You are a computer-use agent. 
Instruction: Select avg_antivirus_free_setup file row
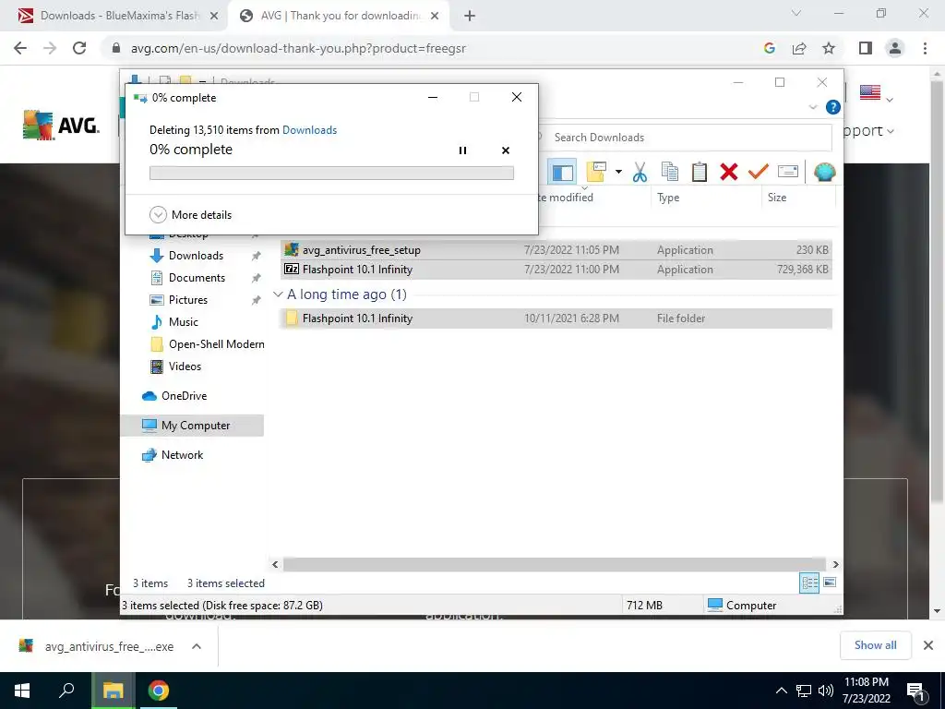556,249
